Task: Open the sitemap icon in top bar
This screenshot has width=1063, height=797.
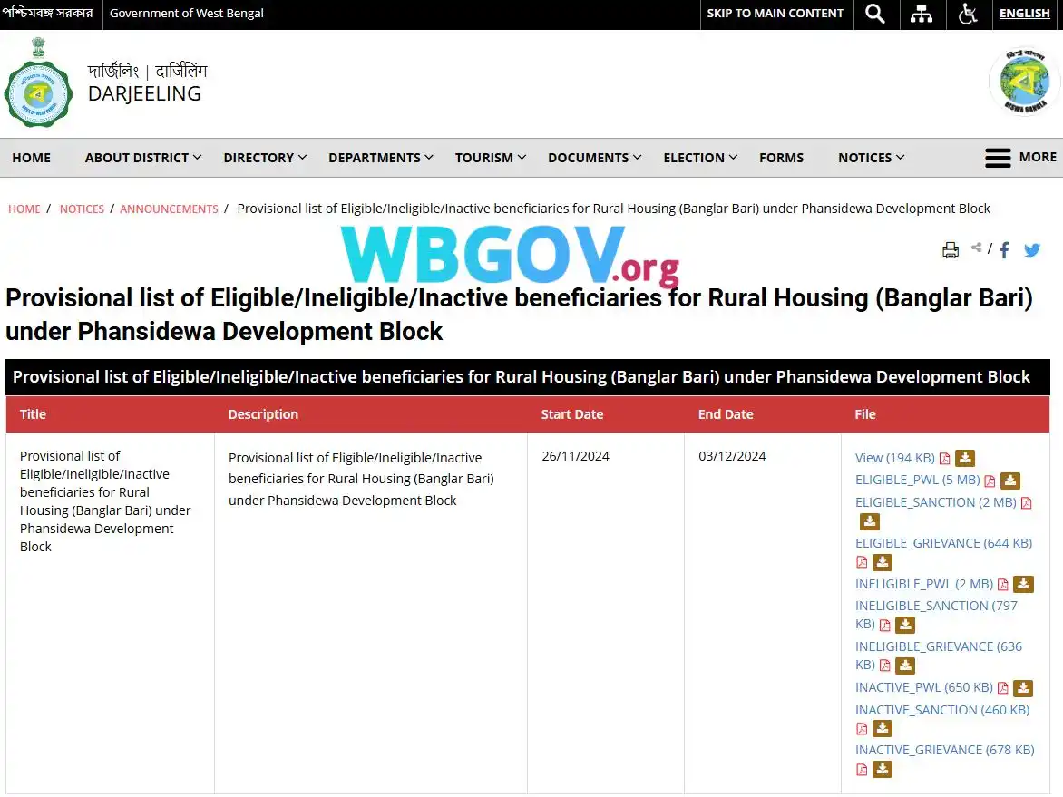Action: (922, 14)
